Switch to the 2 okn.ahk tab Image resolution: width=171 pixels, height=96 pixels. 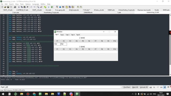[16, 13]
